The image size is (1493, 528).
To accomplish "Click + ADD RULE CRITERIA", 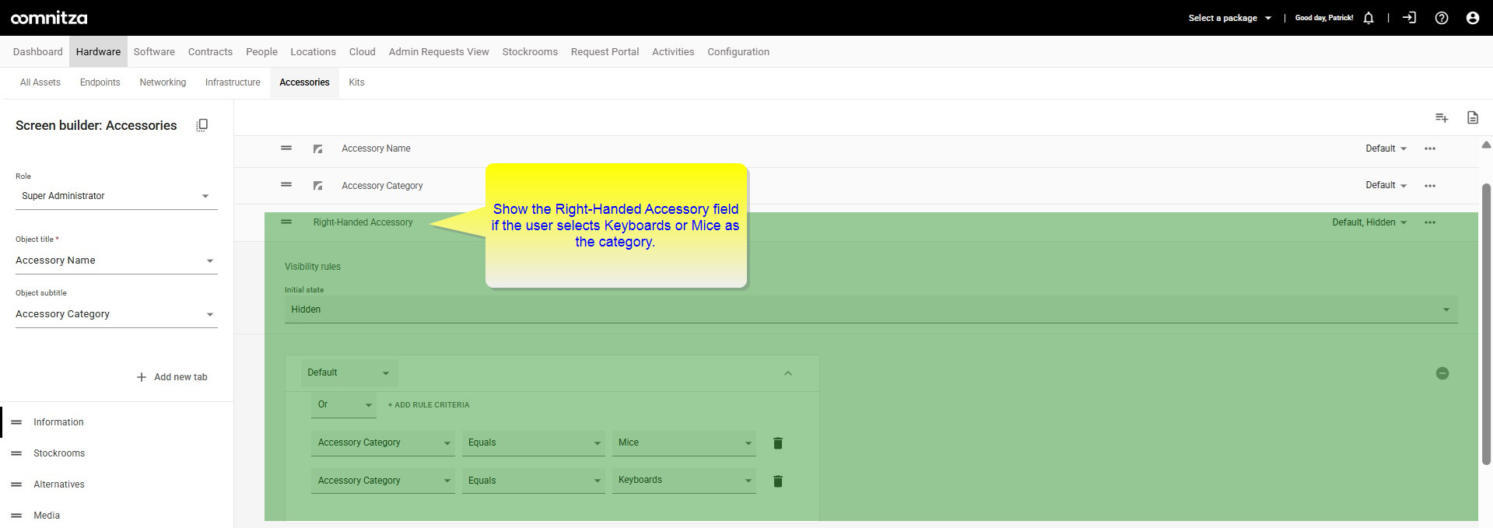I will click(429, 405).
